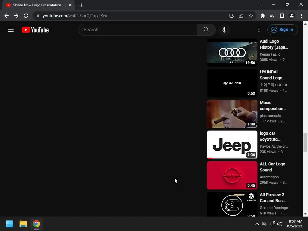Open tab search chevron dropdown
Image resolution: width=308 pixels, height=231 pixels.
(x=260, y=4)
